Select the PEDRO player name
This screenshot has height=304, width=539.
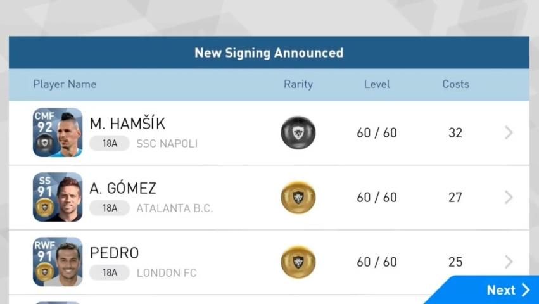114,253
